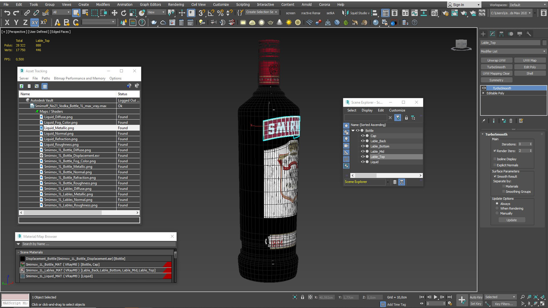Click the Shell modifier button
Viewport: 548px width, 308px height.
[530, 73]
